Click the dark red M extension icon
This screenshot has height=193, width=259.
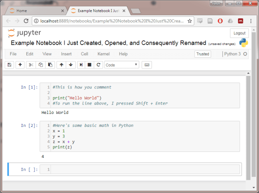pos(241,21)
